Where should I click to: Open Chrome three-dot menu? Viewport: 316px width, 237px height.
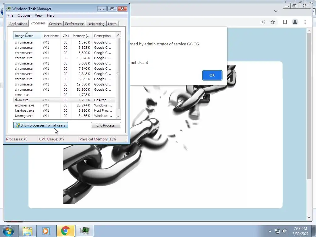pyautogui.click(x=305, y=22)
